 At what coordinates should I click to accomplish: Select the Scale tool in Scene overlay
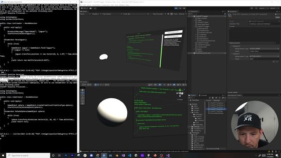click(83, 98)
